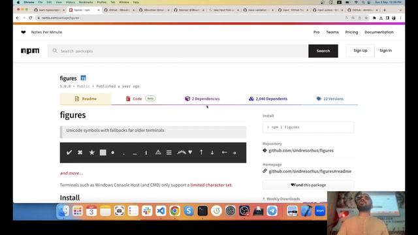
Task: Focus the Search packages input field
Action: (177, 51)
